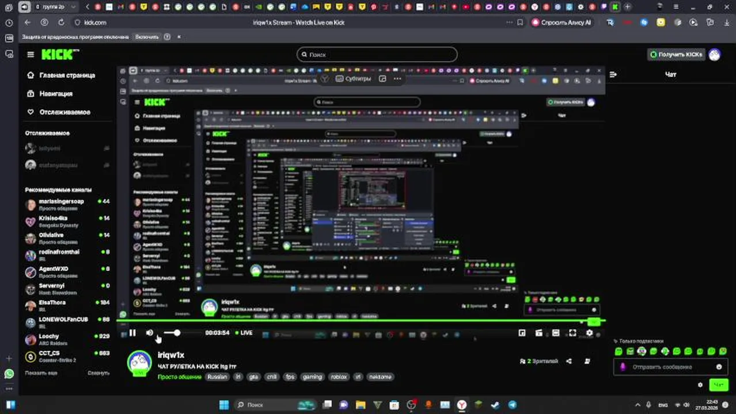Open marlasingersoap channel
736x414 pixels.
tap(67, 204)
